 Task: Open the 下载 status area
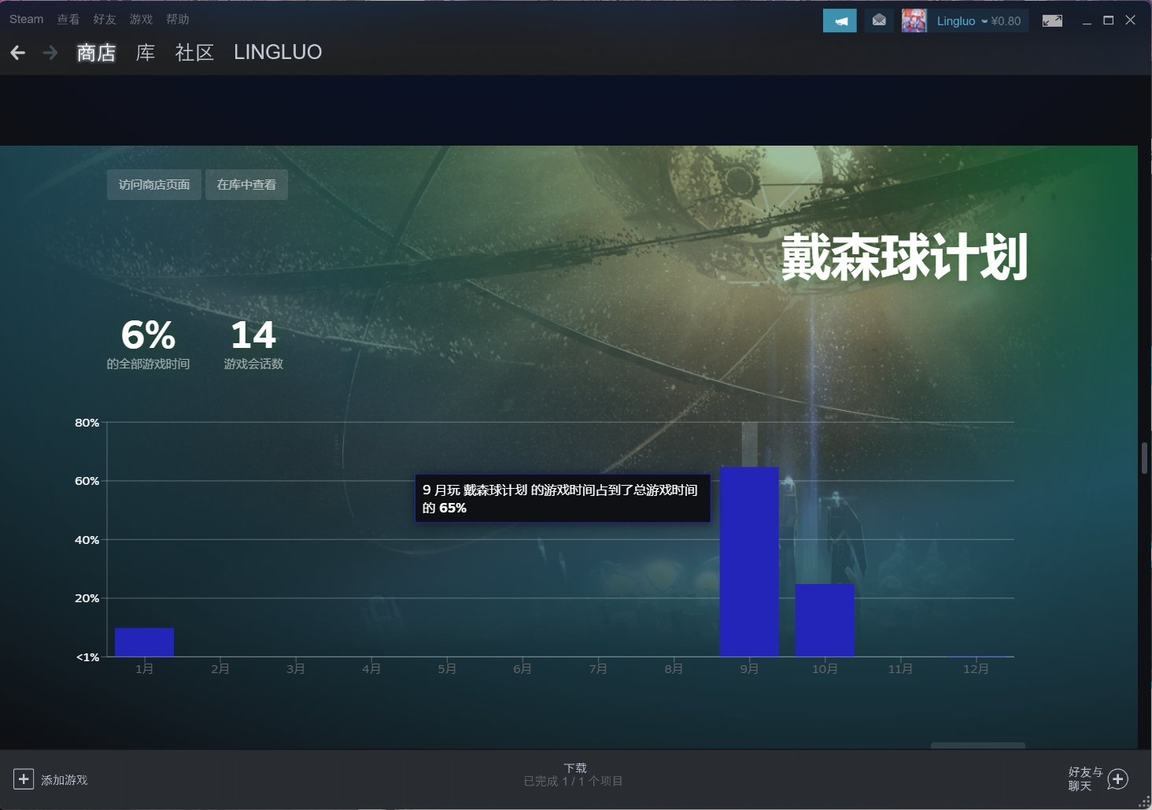pyautogui.click(x=574, y=775)
